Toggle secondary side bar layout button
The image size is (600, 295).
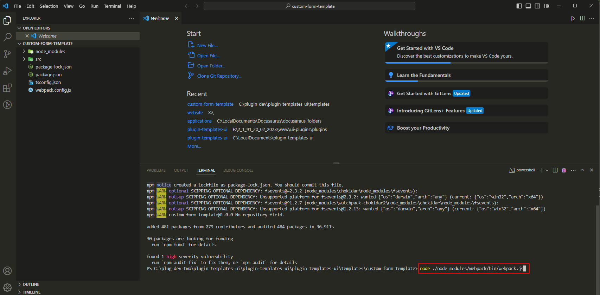tap(537, 6)
